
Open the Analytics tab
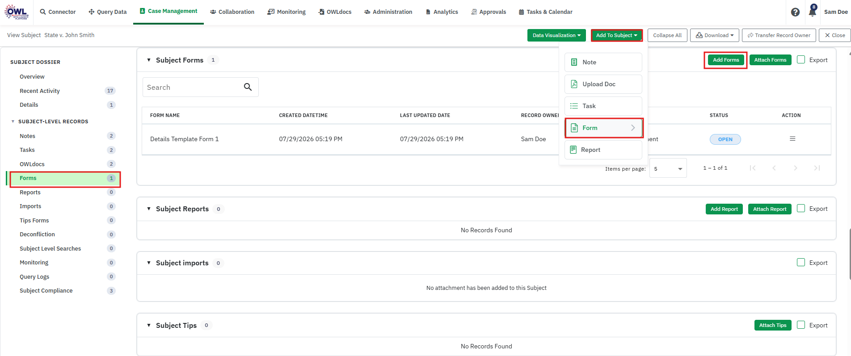[442, 12]
